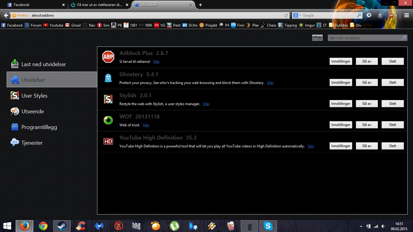Click the 'Mer' link for YouTube High Definition
The width and height of the screenshot is (413, 232).
coord(311,146)
